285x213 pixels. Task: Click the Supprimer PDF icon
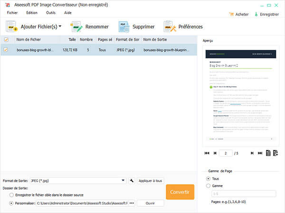(x=124, y=27)
